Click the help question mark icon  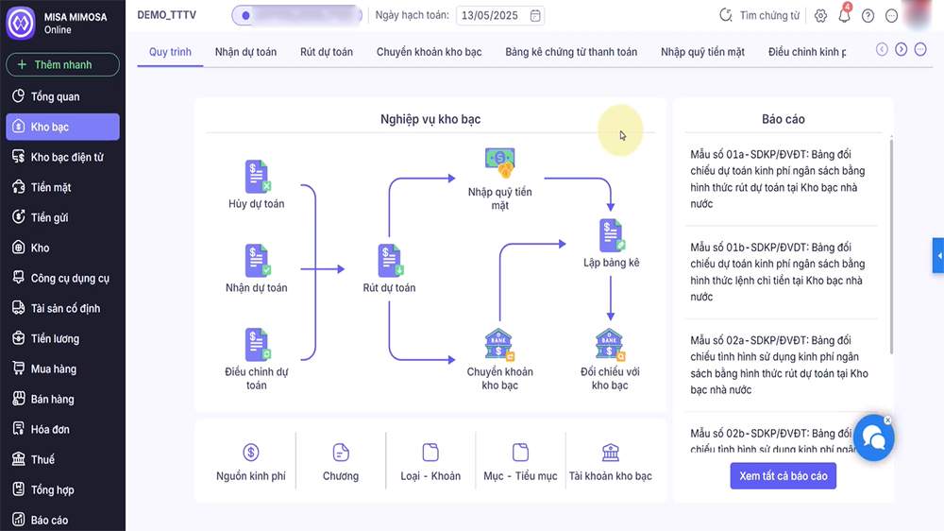(x=868, y=16)
